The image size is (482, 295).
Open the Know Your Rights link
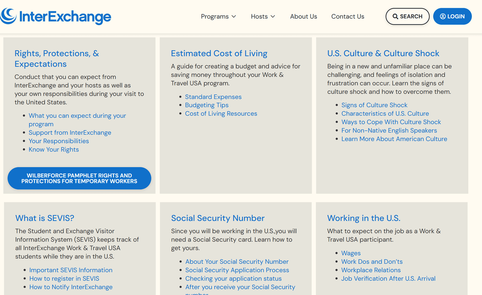(x=54, y=150)
